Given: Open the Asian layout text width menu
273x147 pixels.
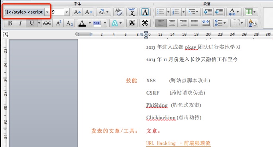Looking at the screenshot, I should click(234, 12).
